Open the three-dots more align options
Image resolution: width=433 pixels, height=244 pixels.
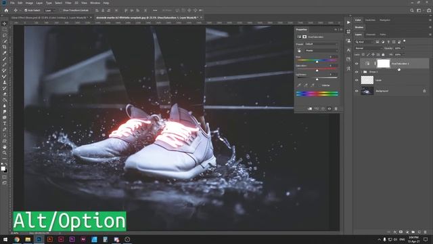coord(155,10)
